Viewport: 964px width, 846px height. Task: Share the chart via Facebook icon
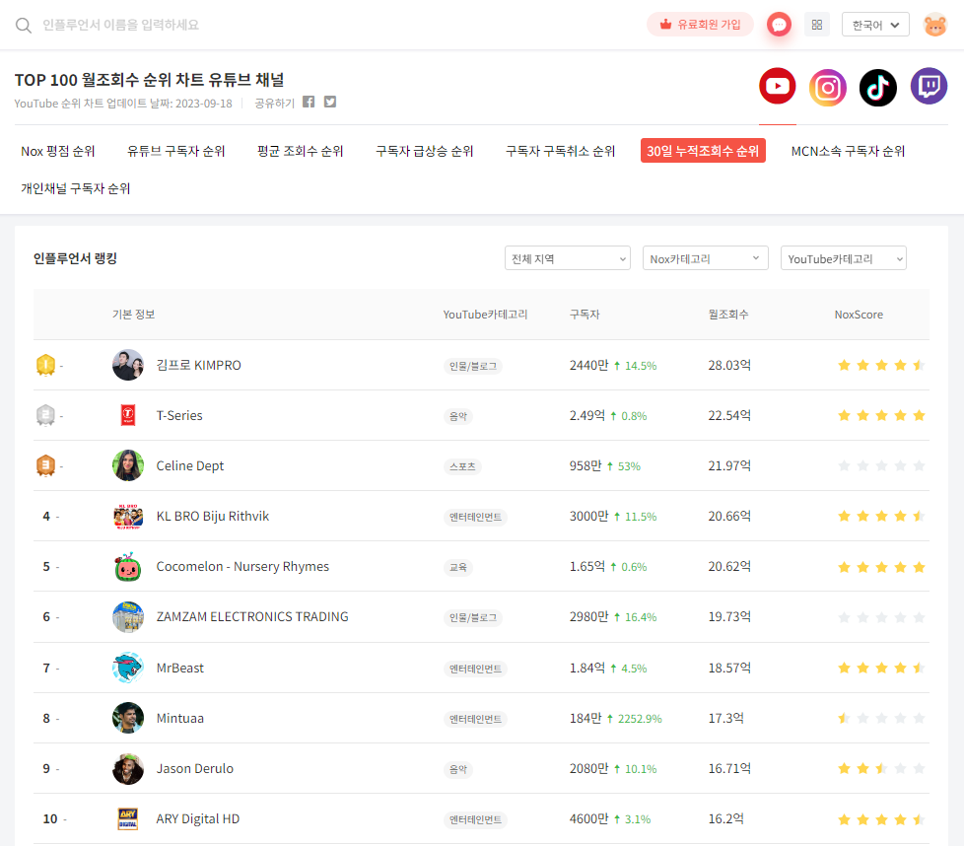(x=309, y=103)
